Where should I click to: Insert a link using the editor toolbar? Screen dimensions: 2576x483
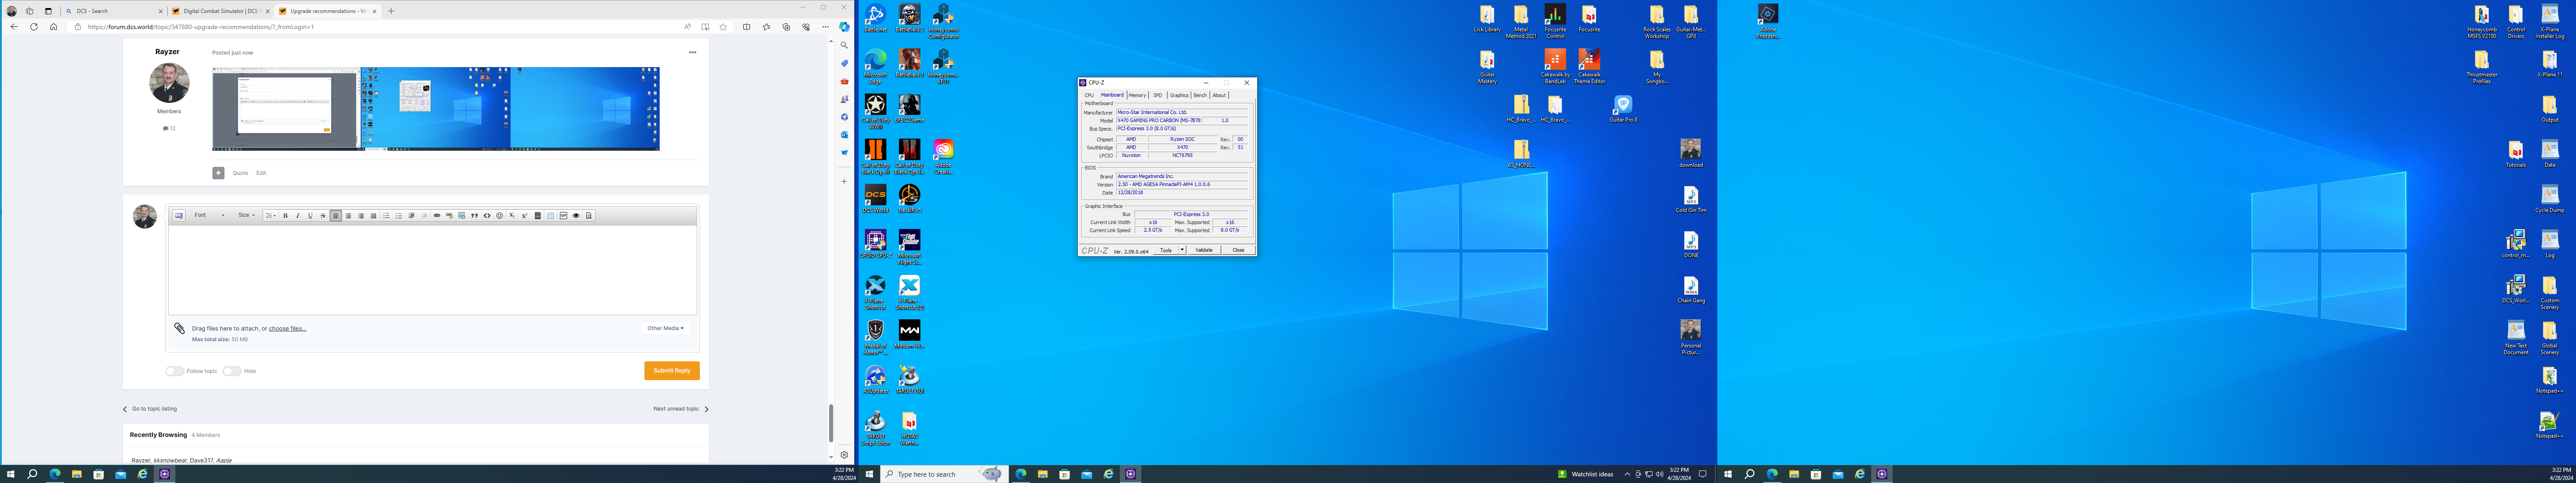(437, 215)
